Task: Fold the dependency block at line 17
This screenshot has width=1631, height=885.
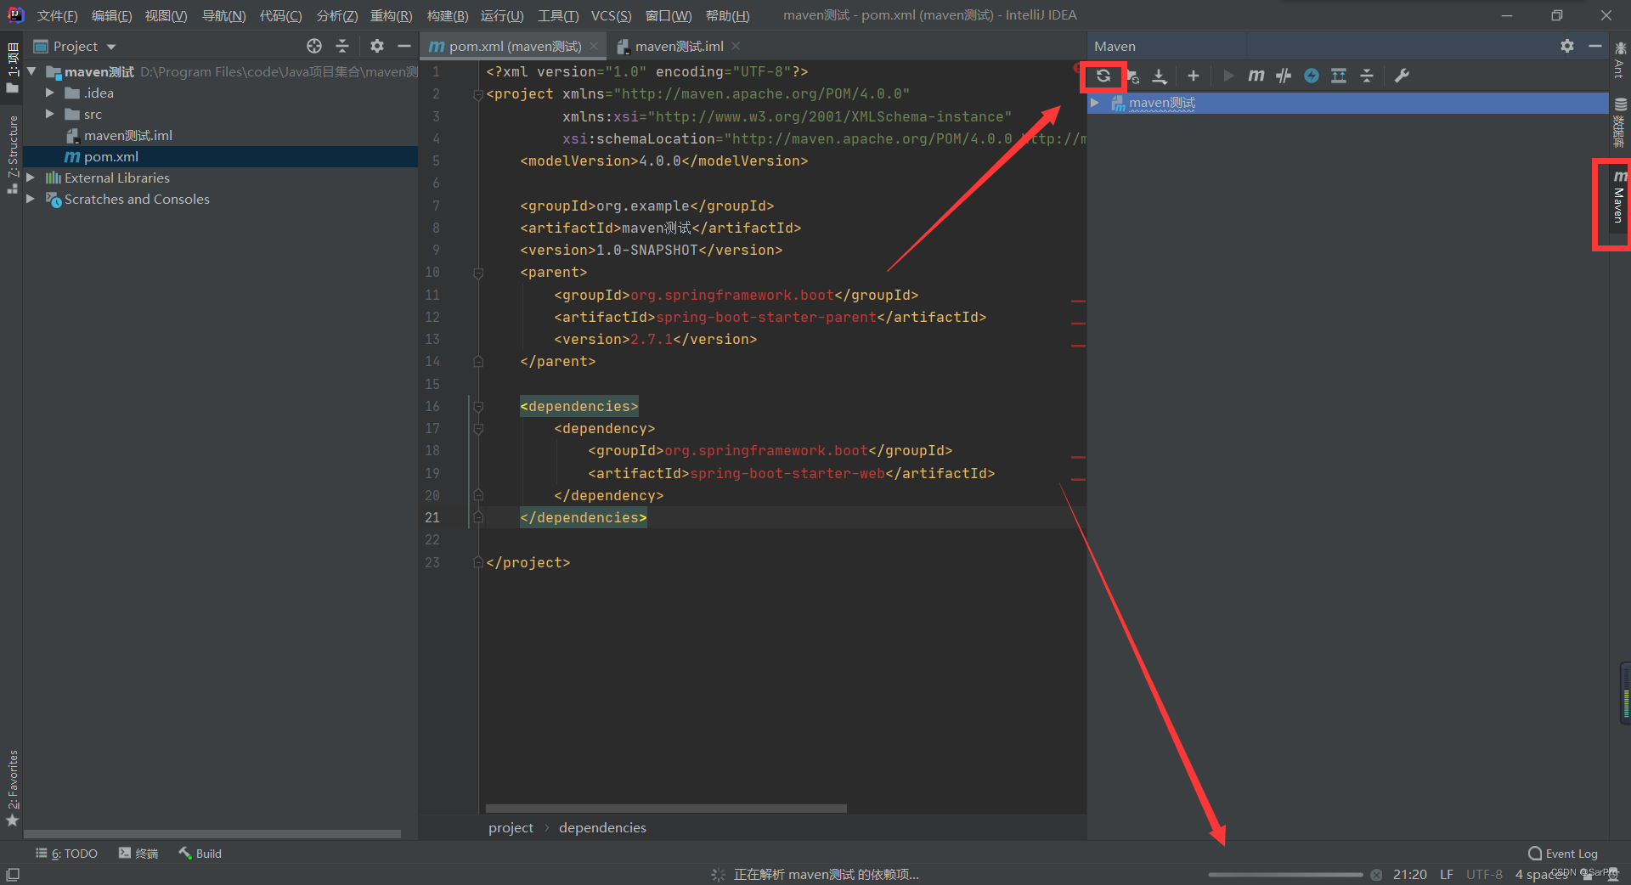Action: (x=478, y=430)
